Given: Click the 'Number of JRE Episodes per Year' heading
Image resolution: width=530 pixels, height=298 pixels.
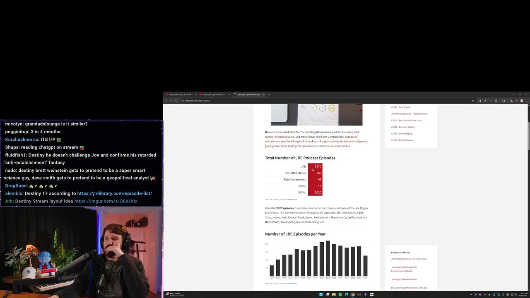Looking at the screenshot, I should click(295, 234).
